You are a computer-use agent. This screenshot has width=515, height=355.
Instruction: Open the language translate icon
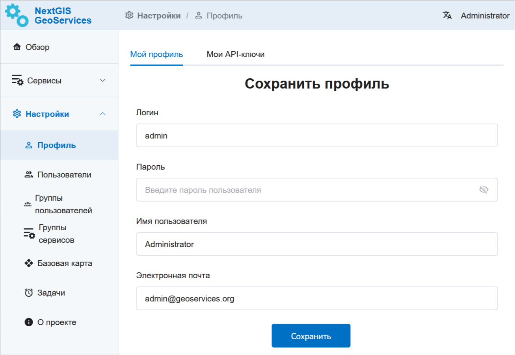click(x=447, y=15)
